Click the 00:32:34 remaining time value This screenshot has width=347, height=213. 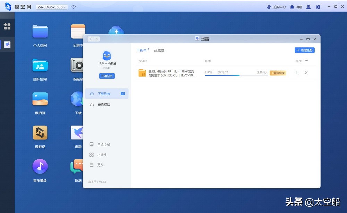click(223, 72)
